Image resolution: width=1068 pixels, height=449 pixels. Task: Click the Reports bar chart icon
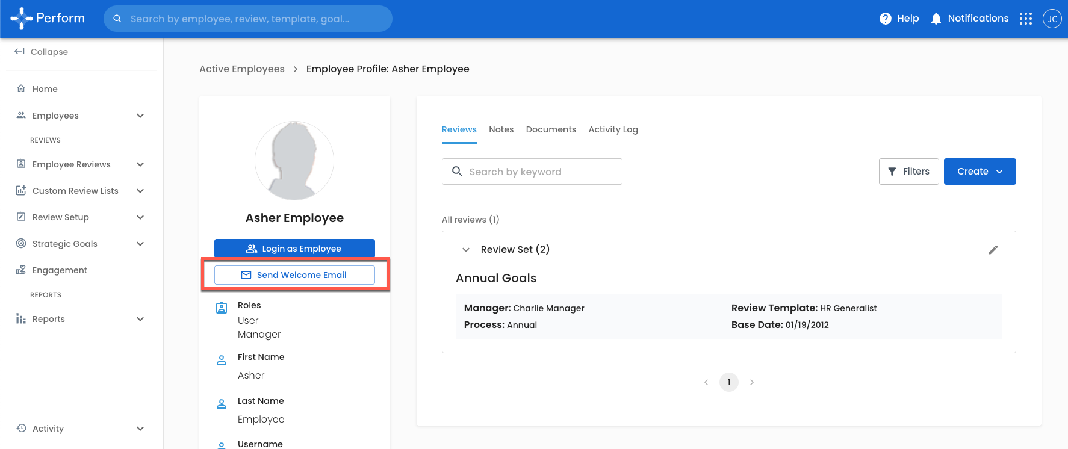pos(21,318)
